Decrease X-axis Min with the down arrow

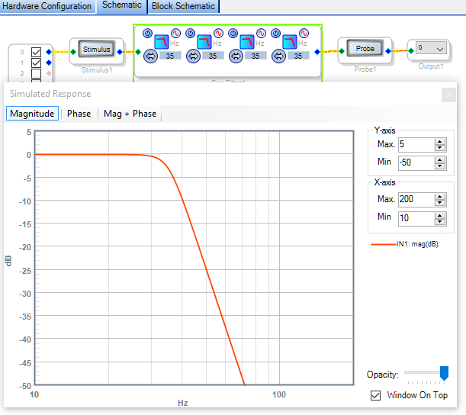point(440,222)
